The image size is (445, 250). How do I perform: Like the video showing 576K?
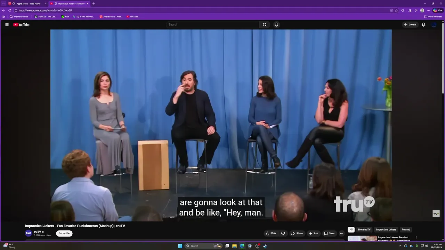pos(271,233)
